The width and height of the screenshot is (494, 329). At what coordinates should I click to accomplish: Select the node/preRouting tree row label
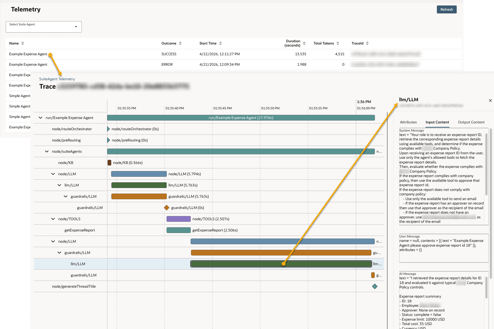pyautogui.click(x=66, y=140)
